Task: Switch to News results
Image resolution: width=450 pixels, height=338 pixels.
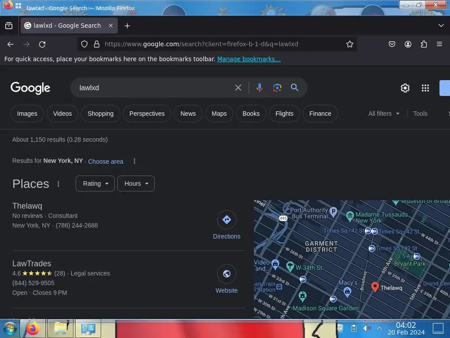Action: 188,114
